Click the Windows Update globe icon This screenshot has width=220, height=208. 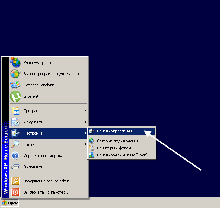click(x=15, y=63)
